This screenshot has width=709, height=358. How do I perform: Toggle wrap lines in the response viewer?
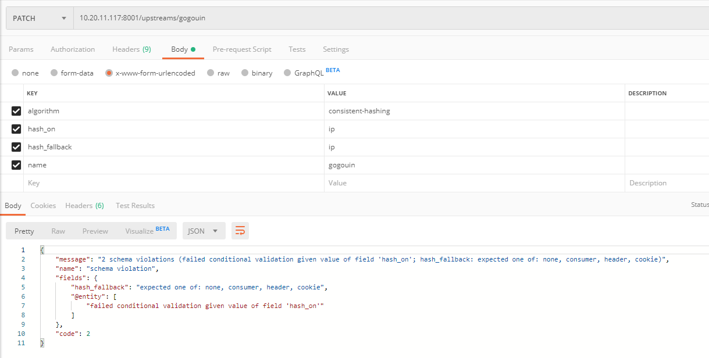pyautogui.click(x=240, y=231)
